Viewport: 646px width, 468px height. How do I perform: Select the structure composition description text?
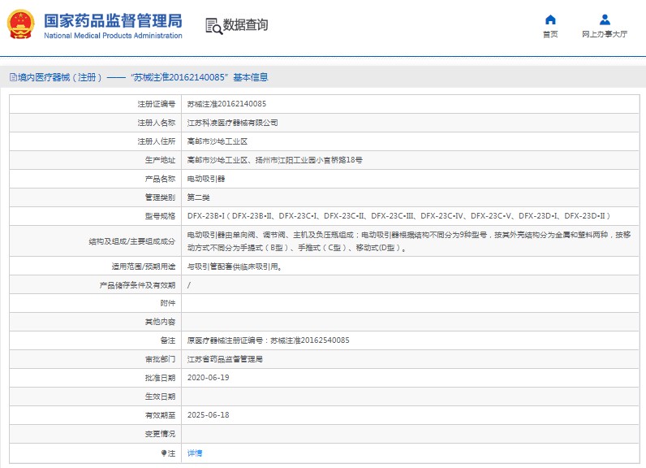click(x=409, y=241)
